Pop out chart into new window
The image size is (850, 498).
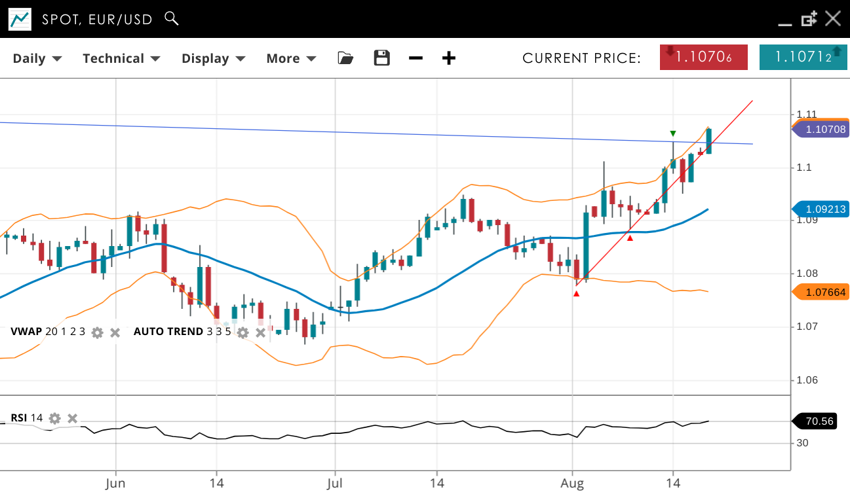(809, 19)
